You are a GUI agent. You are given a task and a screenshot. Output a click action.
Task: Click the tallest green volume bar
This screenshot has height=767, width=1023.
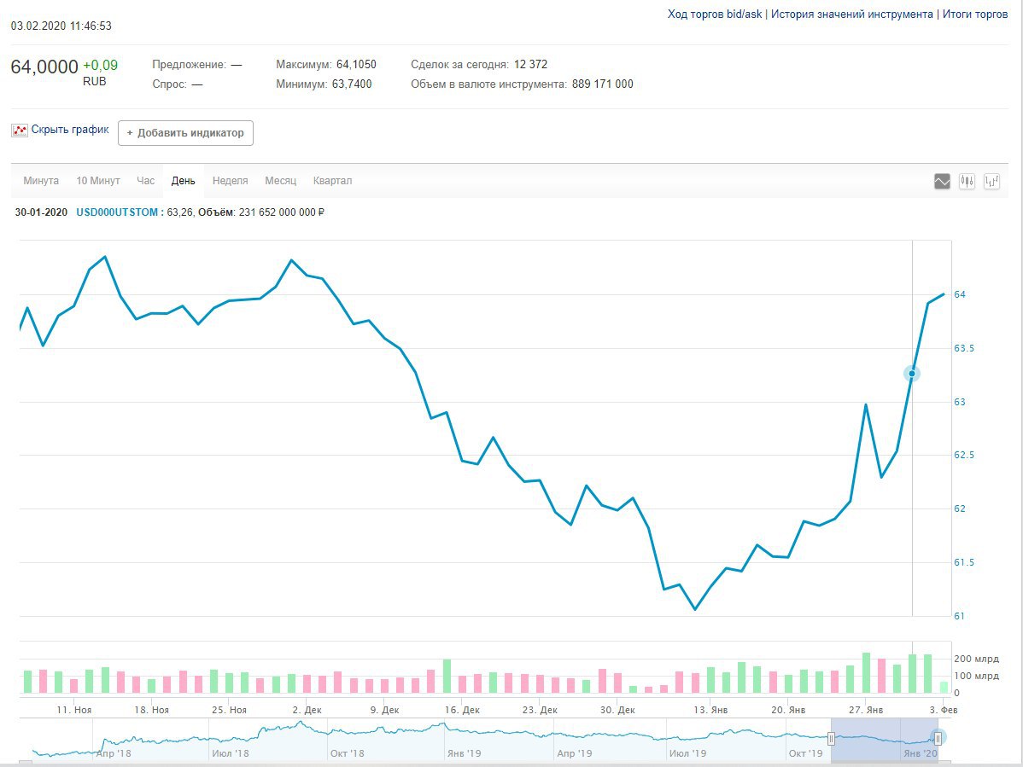coord(866,673)
